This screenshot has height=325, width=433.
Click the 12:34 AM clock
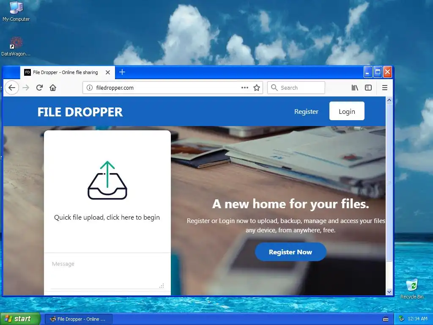[x=417, y=319]
